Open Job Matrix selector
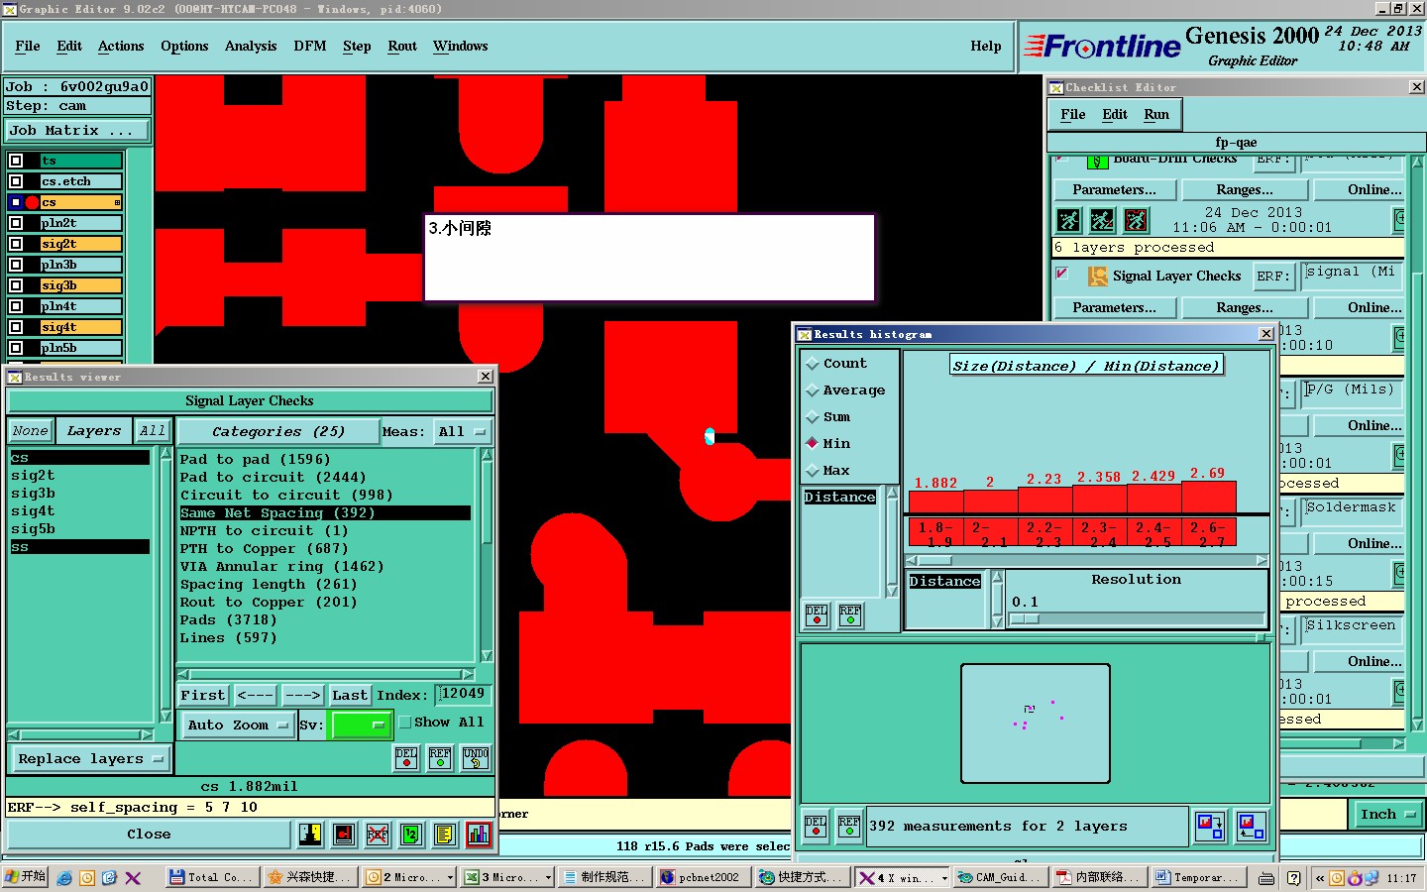Image resolution: width=1427 pixels, height=892 pixels. (77, 131)
